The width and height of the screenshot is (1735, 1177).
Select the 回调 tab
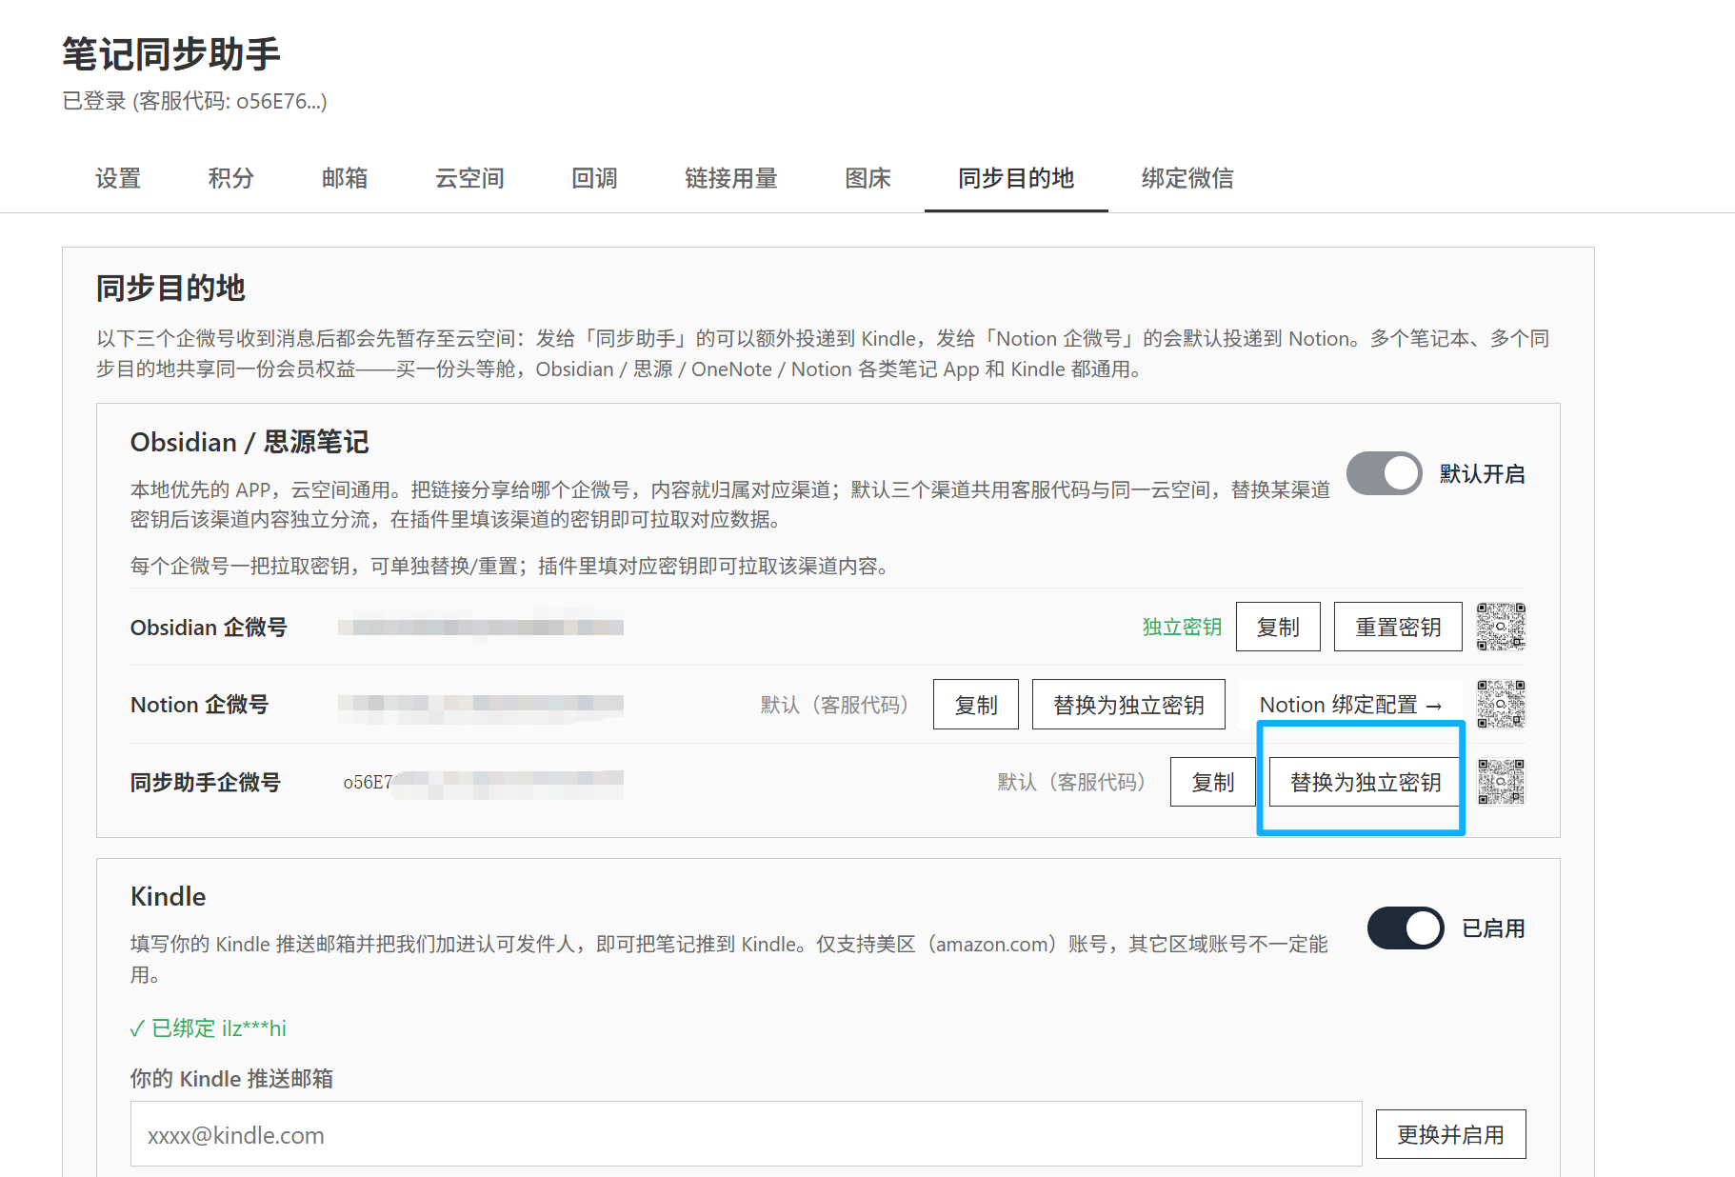[594, 178]
